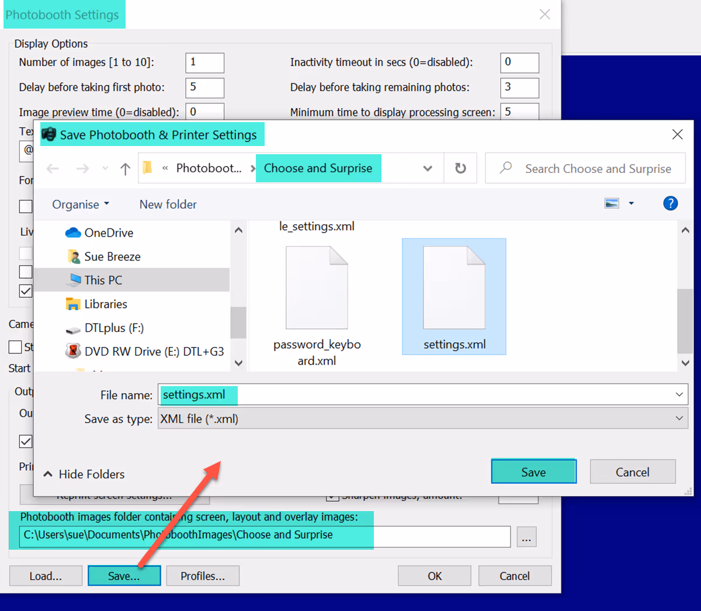Screen dimensions: 701x611
Task: Click Image preview time field
Action: click(x=204, y=112)
